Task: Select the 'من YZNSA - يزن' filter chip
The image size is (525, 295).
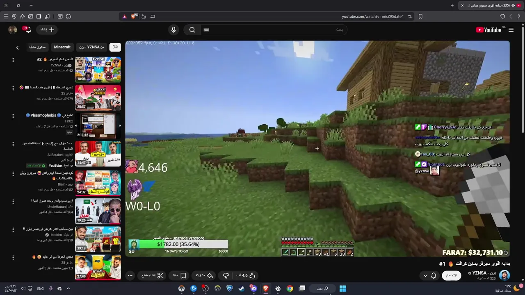Action: [92, 47]
